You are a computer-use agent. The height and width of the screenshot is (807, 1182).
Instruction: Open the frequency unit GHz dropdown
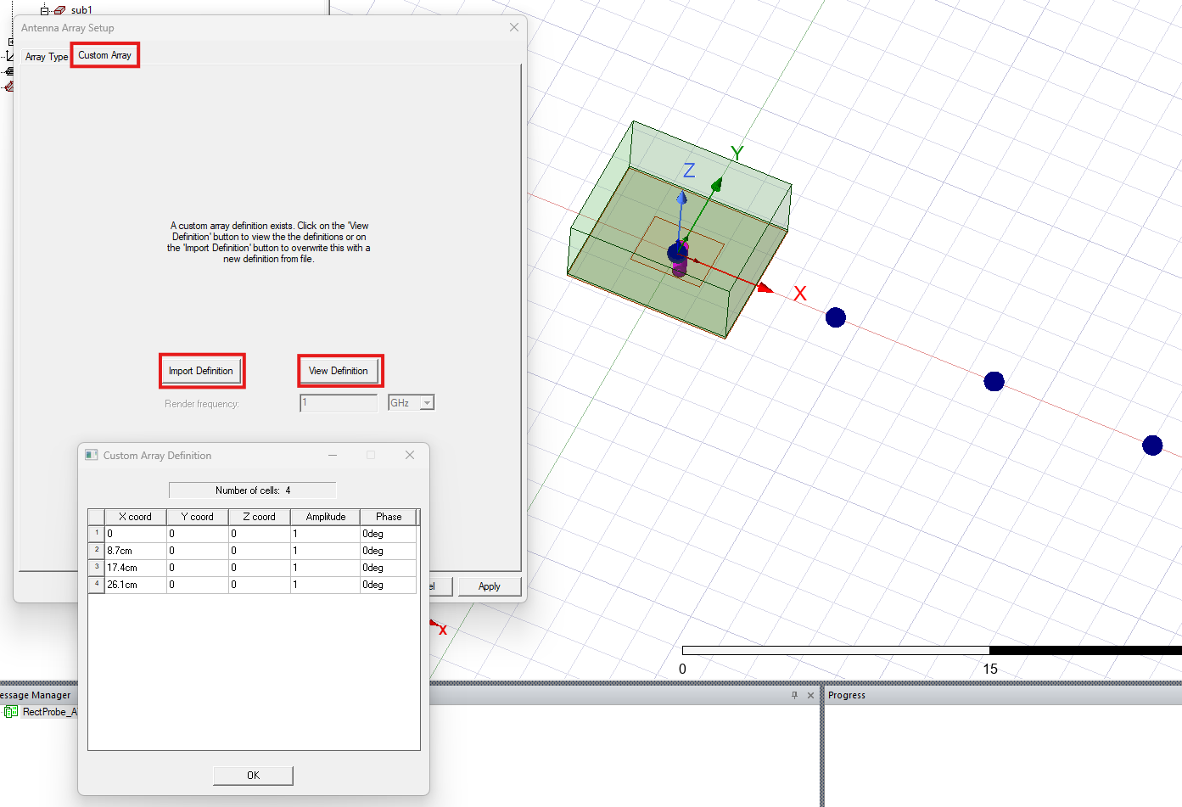tap(425, 402)
